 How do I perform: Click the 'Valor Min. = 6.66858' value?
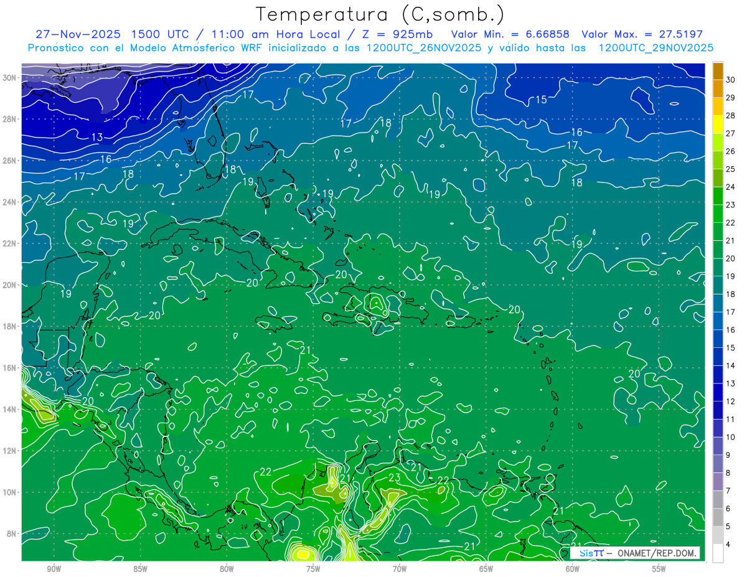pos(510,34)
